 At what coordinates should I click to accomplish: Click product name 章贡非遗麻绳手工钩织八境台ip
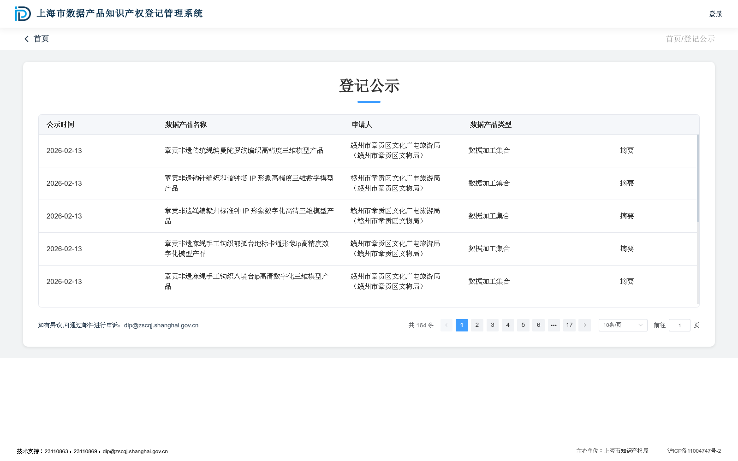[x=247, y=282]
